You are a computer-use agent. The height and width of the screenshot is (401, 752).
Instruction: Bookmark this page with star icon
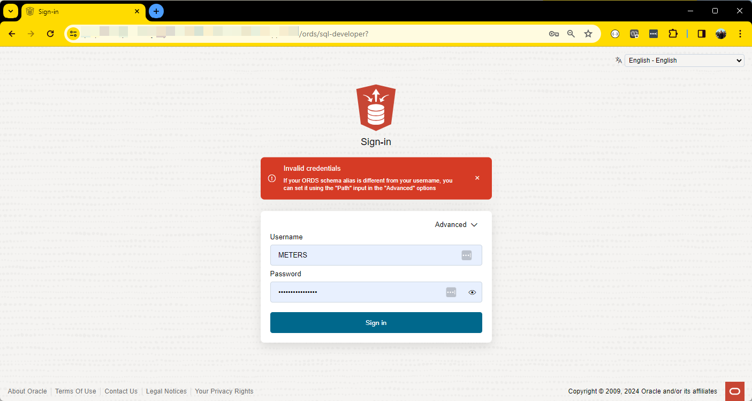[x=588, y=34]
